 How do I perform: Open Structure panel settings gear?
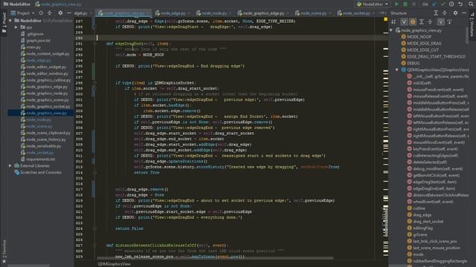tap(455, 13)
